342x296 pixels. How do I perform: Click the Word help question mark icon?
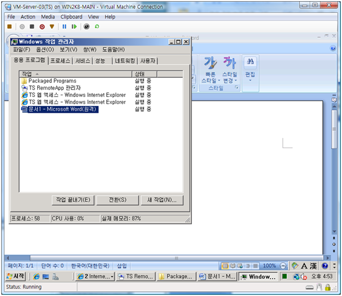(x=333, y=48)
